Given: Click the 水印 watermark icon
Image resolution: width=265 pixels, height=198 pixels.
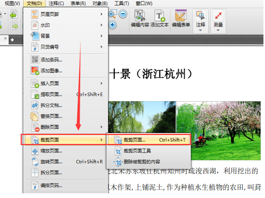Looking at the screenshot, I should (x=35, y=25).
